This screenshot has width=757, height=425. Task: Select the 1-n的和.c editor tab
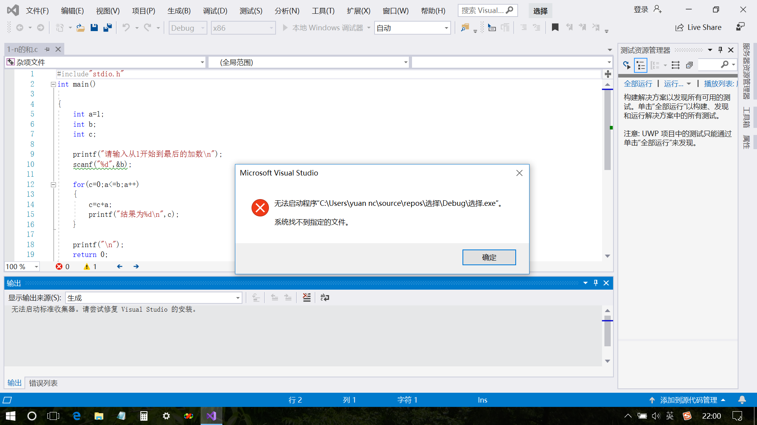[x=22, y=49]
